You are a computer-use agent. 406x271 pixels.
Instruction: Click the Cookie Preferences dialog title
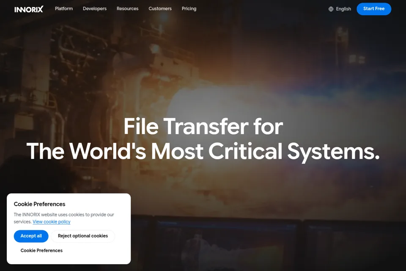pos(39,204)
